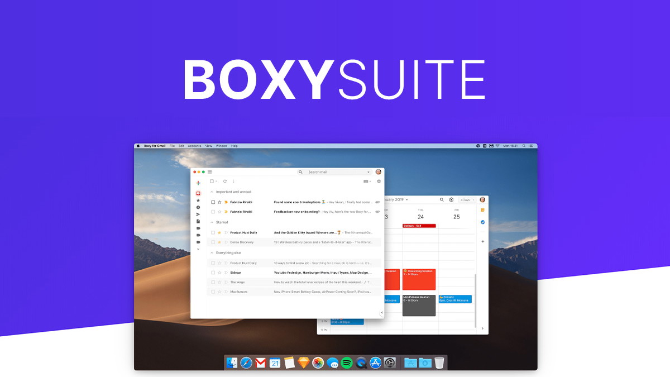Click the Apple menu icon
Image resolution: width=670 pixels, height=377 pixels.
tap(138, 146)
